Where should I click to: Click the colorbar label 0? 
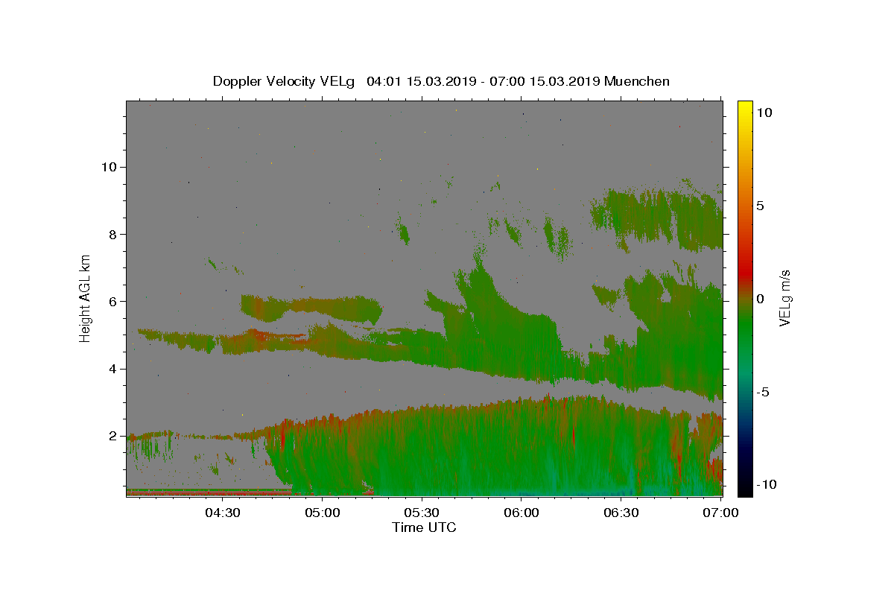pos(761,299)
